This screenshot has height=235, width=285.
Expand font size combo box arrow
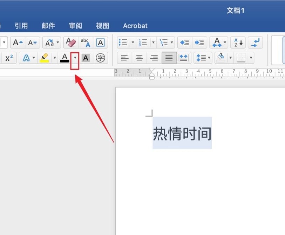coord(4,43)
